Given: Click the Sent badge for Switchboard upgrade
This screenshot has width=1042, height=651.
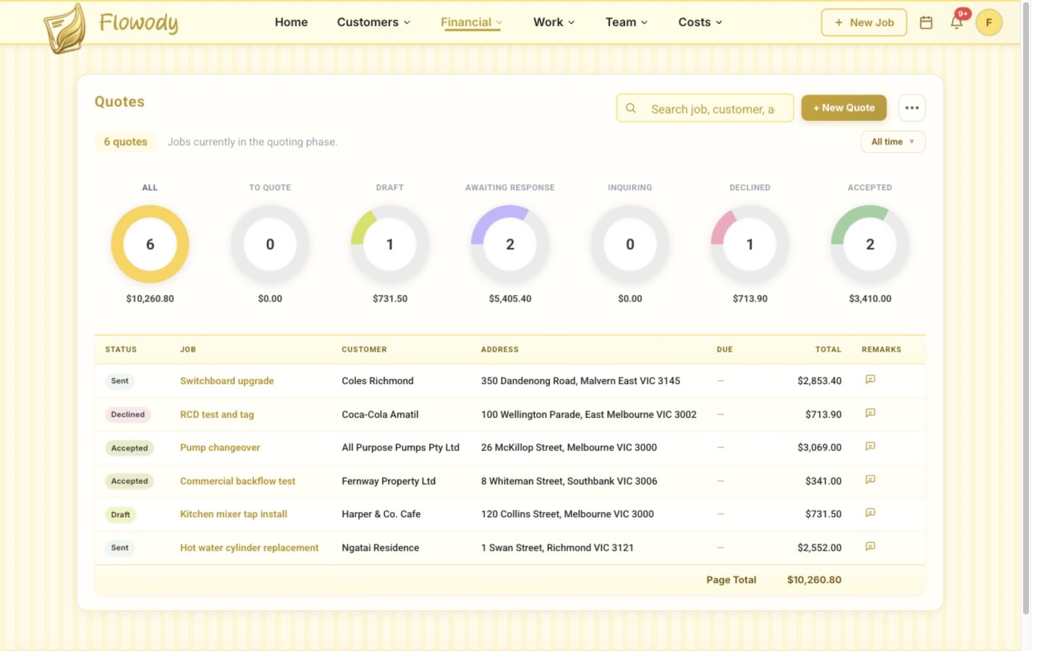Looking at the screenshot, I should point(119,381).
